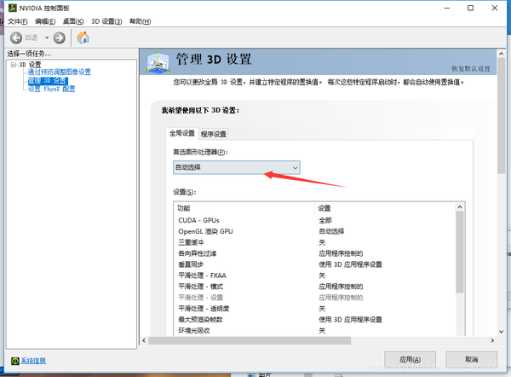Click the main panel scroll down arrow

click(502, 332)
